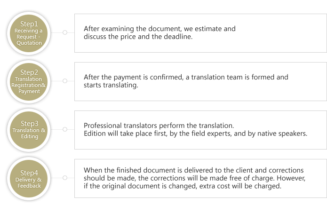Image resolution: width=327 pixels, height=205 pixels.
Task: Click the Step3 Translation & Editing circle
Action: pyautogui.click(x=29, y=130)
